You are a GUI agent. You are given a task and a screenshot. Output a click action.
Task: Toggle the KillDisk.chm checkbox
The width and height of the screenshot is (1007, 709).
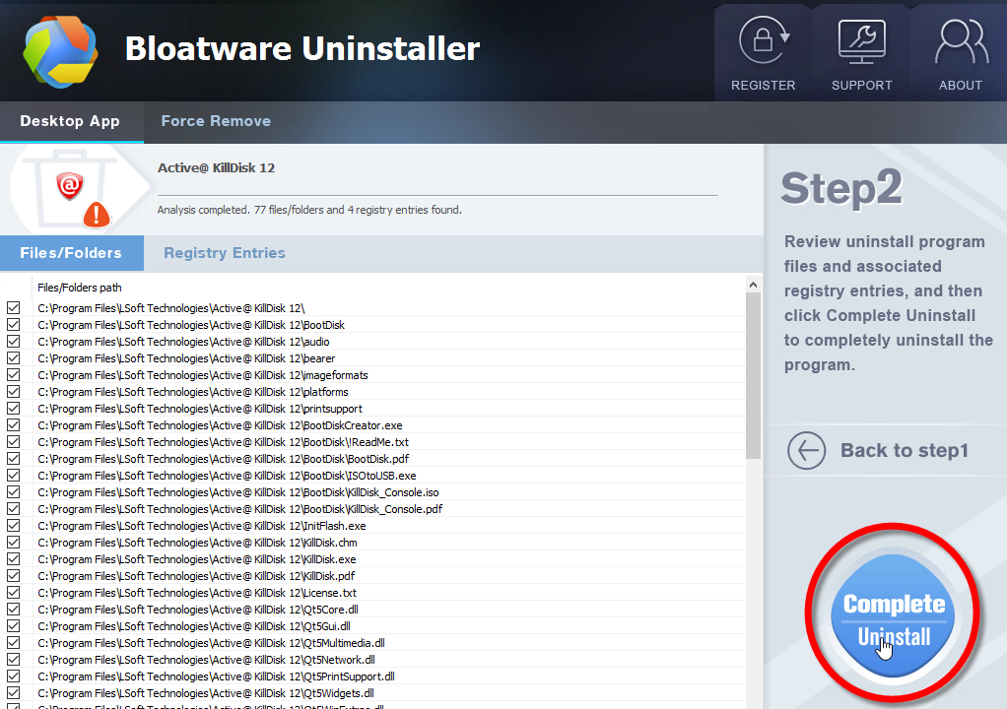(x=13, y=543)
